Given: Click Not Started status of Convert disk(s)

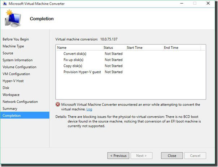Looking at the screenshot, I should coord(114,54).
